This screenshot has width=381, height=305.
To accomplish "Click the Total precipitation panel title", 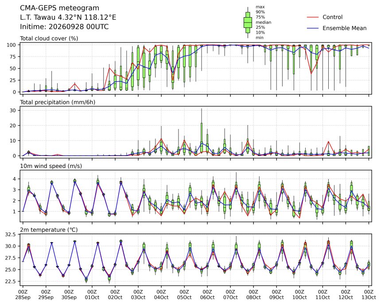I will pyautogui.click(x=58, y=102).
